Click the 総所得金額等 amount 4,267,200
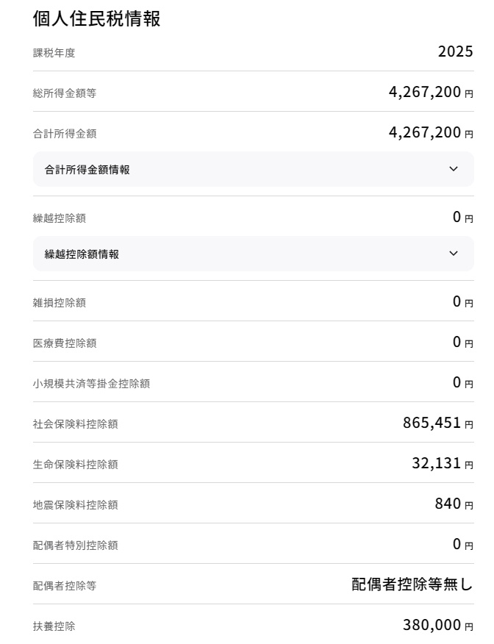Image resolution: width=494 pixels, height=644 pixels. click(x=425, y=92)
